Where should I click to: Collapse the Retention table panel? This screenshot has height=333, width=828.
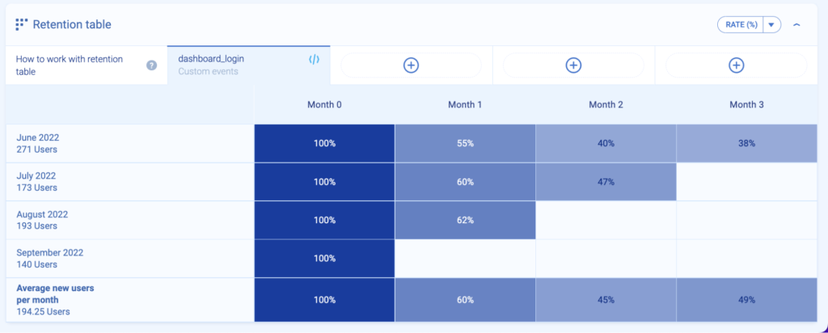(x=796, y=24)
